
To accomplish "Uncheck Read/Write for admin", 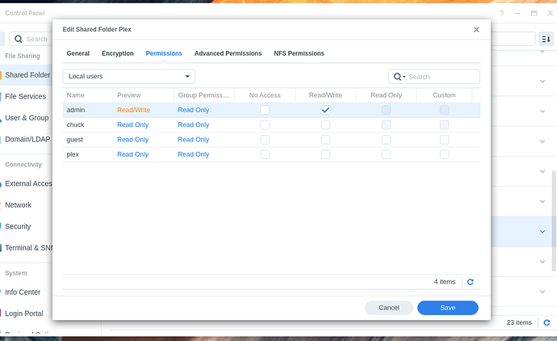I will 325,110.
